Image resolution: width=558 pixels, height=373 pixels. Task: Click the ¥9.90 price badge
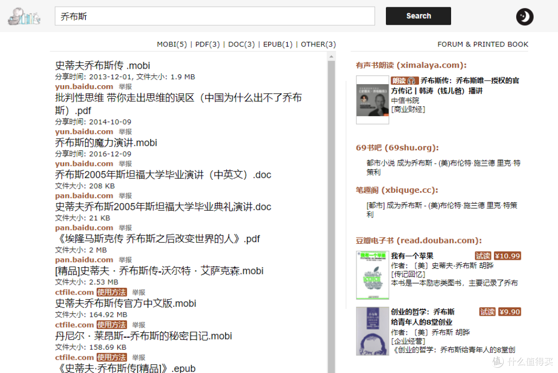click(509, 312)
